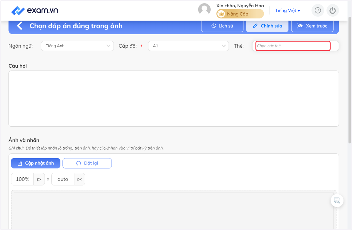Image resolution: width=352 pixels, height=230 pixels.
Task: Go back using the left chevron
Action: pyautogui.click(x=19, y=26)
